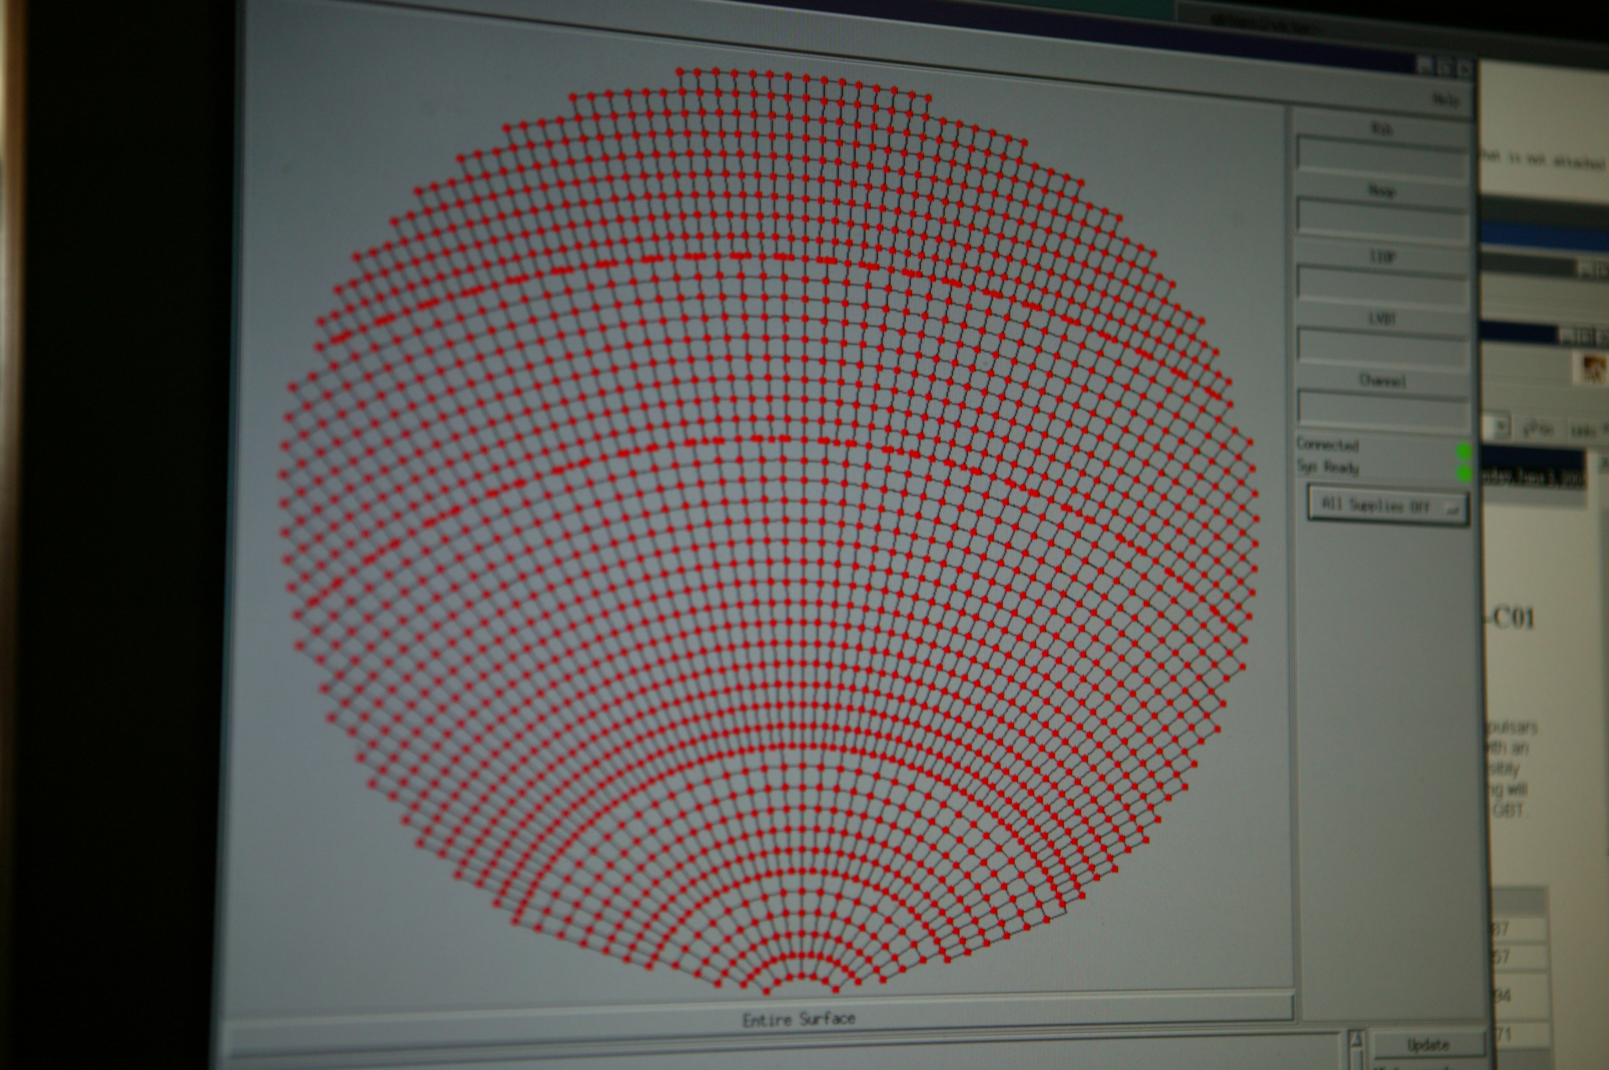Screen dimensions: 1609x1070
Task: Click the brown throbber icon in the browser
Action: pos(1594,369)
